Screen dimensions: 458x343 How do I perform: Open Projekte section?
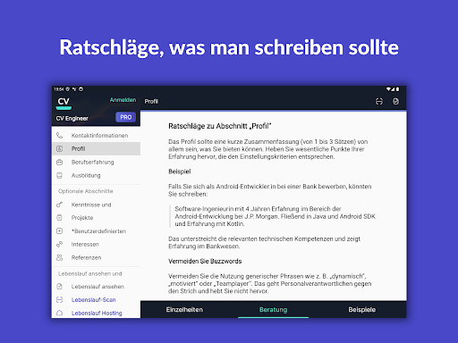[x=96, y=218]
